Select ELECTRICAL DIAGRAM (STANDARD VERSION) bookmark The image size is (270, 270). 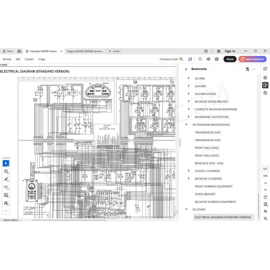click(x=223, y=217)
